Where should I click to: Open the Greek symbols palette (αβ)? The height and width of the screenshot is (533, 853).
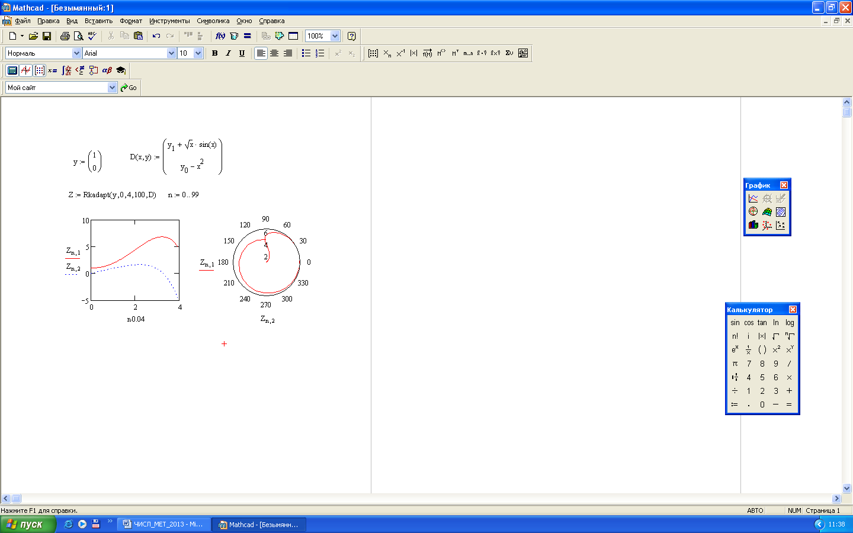tap(107, 70)
